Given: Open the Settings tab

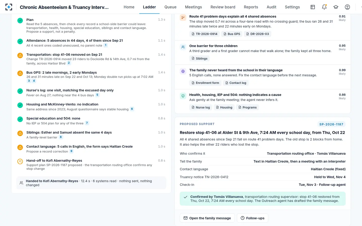Looking at the screenshot, I should click(x=292, y=7).
